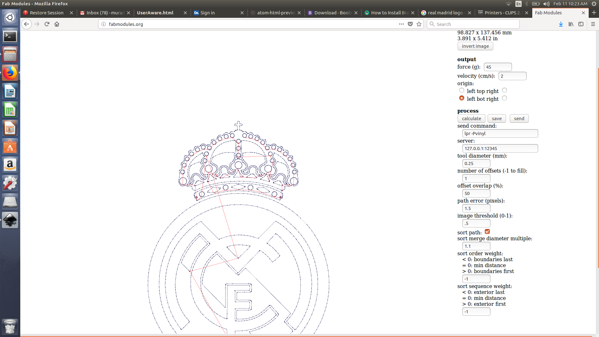Select origin top left radio
The image size is (599, 337).
click(462, 90)
